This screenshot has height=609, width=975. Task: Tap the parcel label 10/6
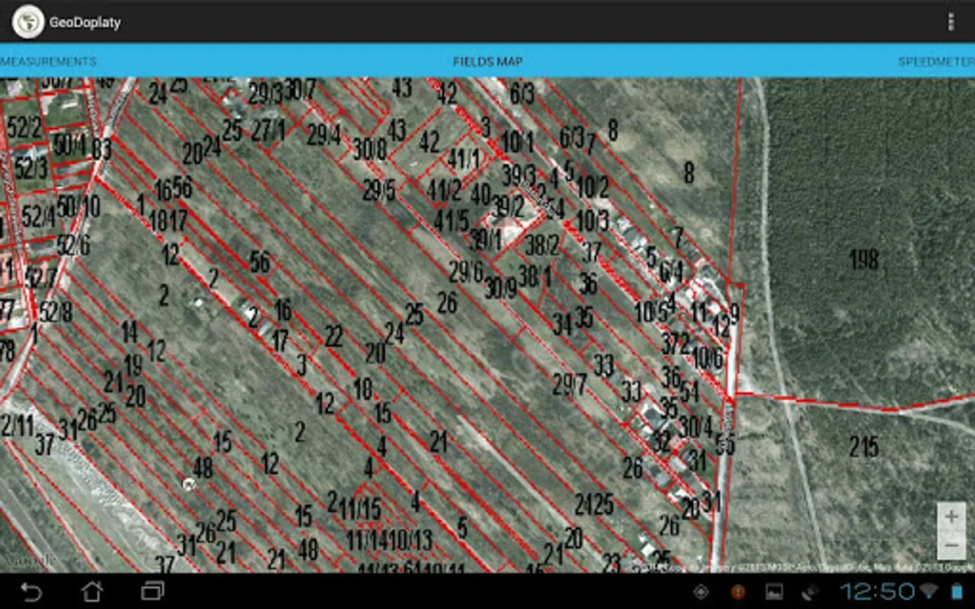pyautogui.click(x=707, y=358)
